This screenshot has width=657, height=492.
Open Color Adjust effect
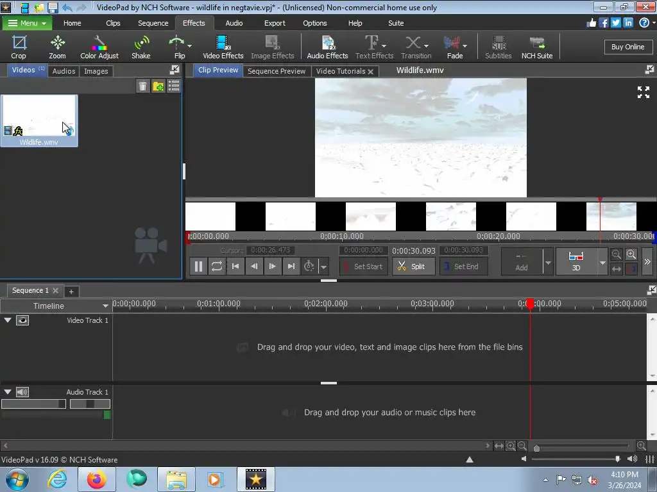[99, 47]
